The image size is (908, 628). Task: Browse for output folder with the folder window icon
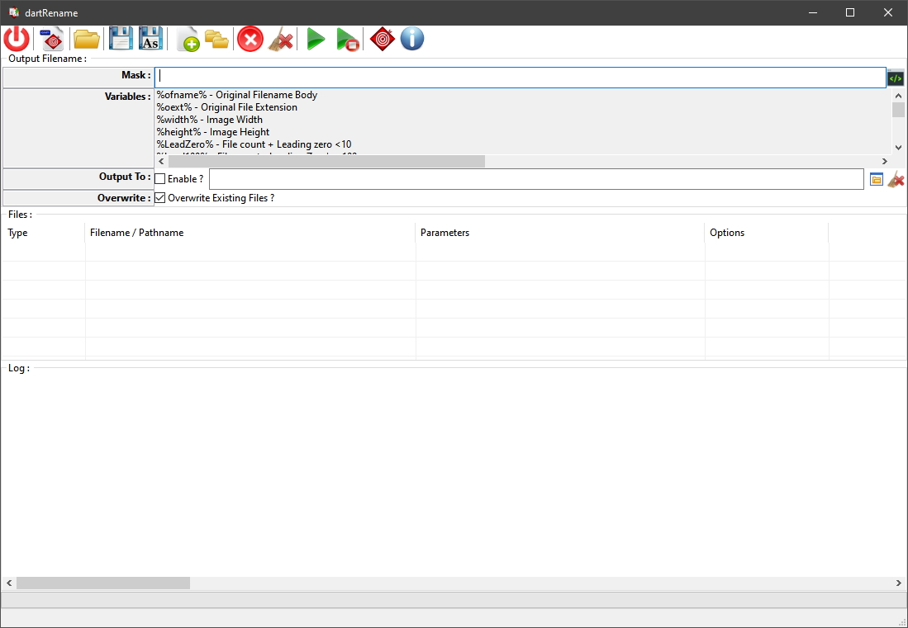[x=876, y=179]
